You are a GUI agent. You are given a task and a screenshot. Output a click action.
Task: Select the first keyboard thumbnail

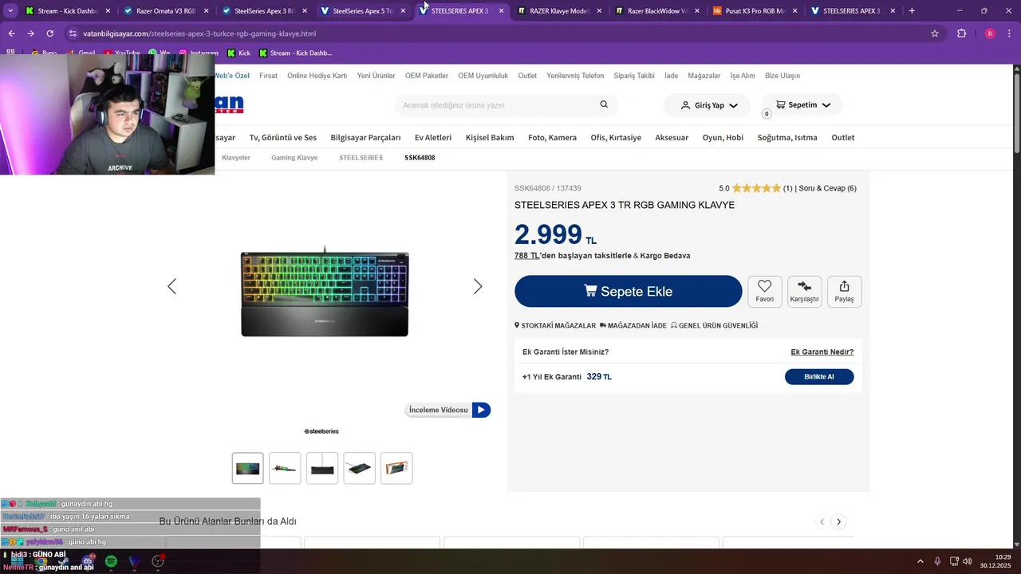point(247,468)
